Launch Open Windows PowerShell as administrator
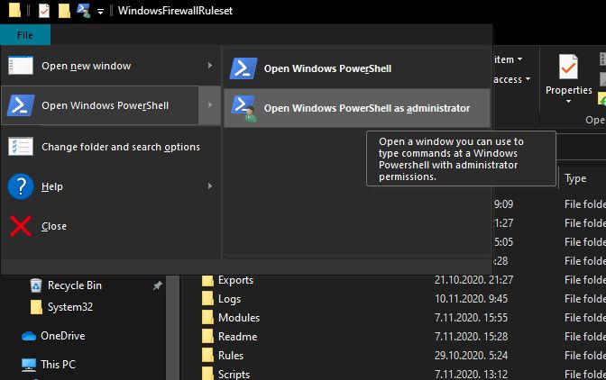The height and width of the screenshot is (380, 606). tap(357, 108)
